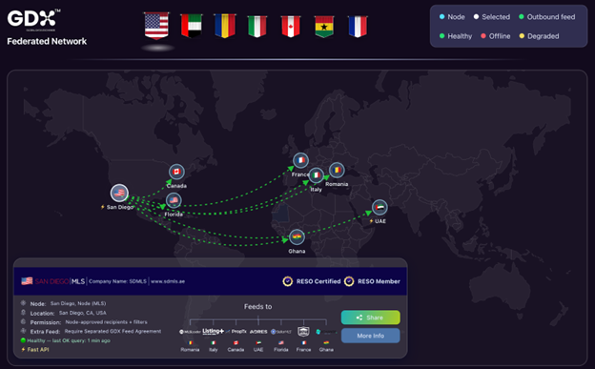Screen dimensions: 595x369
Task: Click the 'Feeds to' heading
Action: (258, 306)
